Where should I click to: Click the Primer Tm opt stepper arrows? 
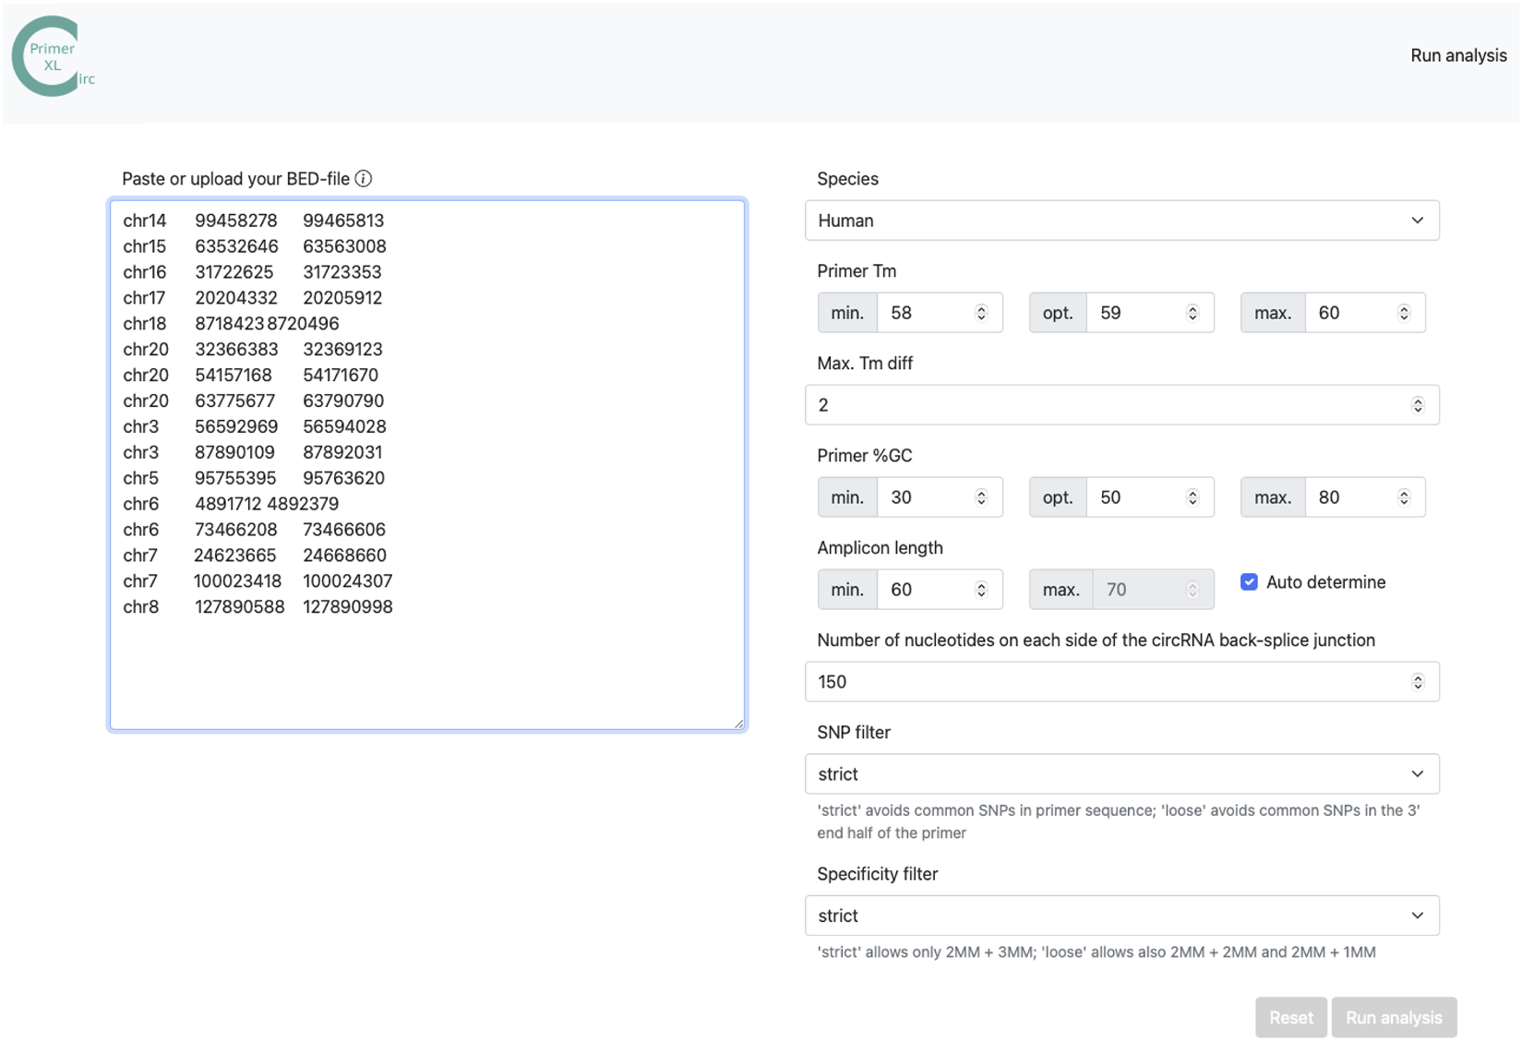point(1192,313)
